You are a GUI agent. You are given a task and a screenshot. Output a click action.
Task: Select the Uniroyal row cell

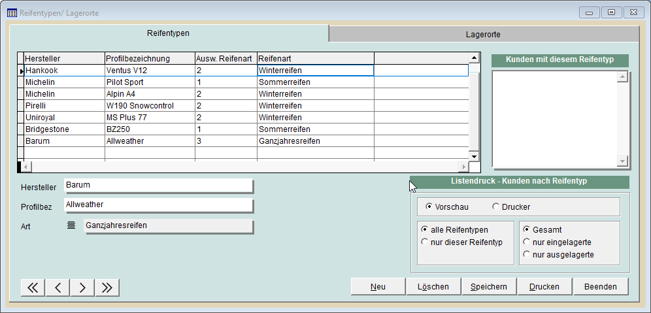[x=64, y=118]
